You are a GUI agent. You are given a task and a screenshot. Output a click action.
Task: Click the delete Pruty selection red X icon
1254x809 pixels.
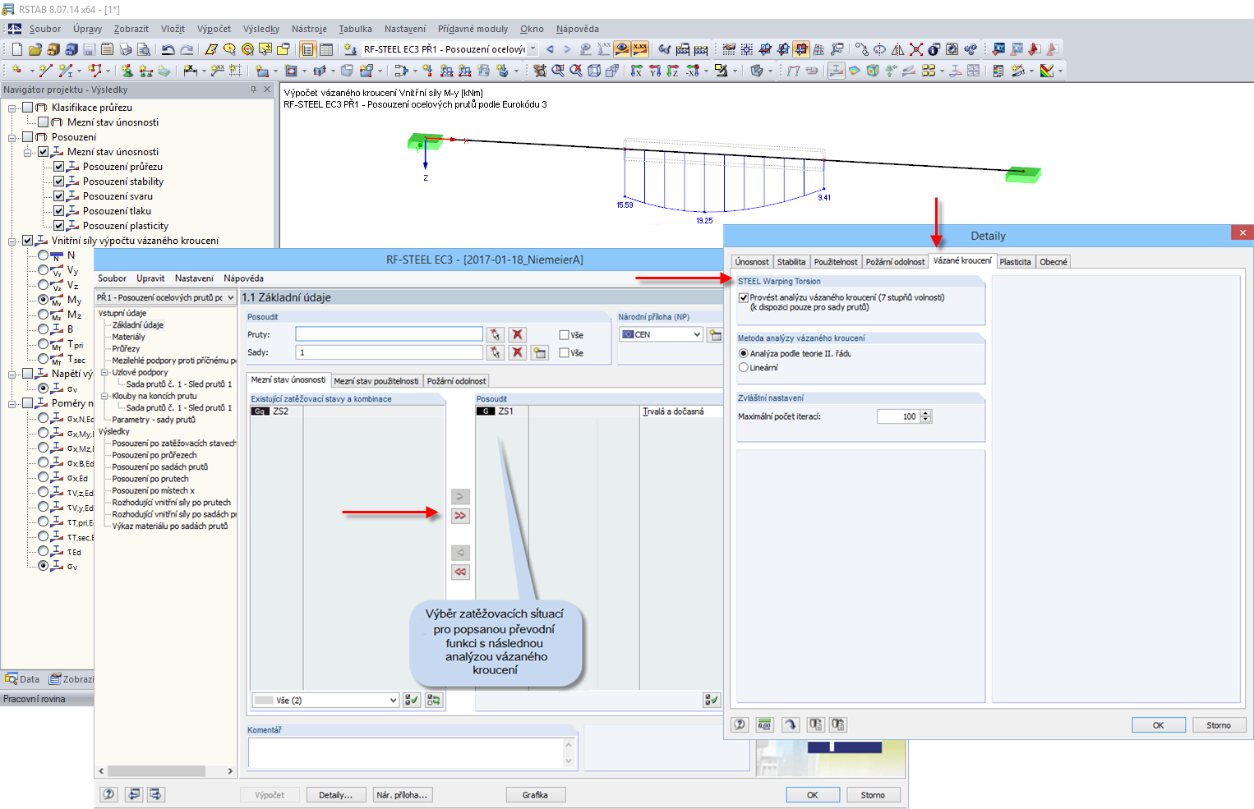point(517,334)
